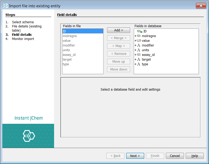Viewport: 209px width, 164px height.
Task: Click the text type icon beside units
Action: (x=139, y=50)
